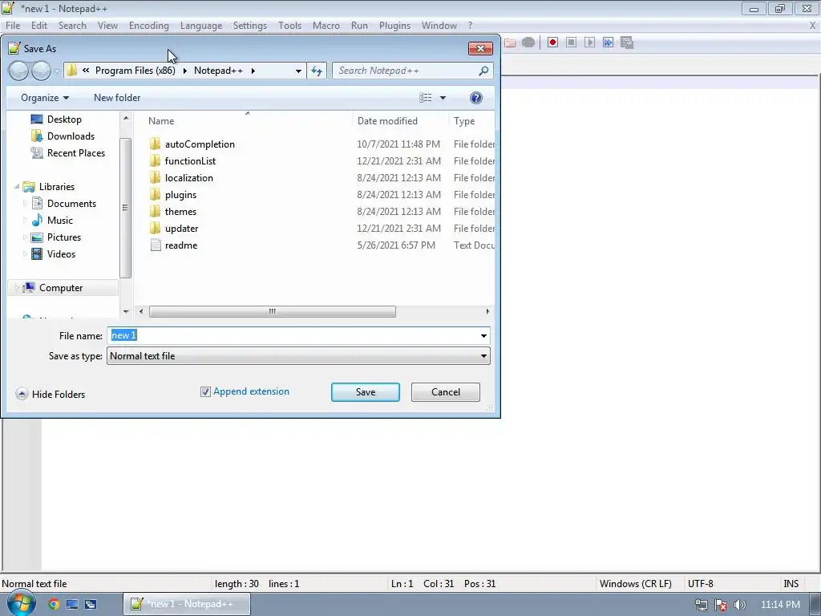Expand the Program Files (x86) breadcrumb arrow
The image size is (821, 616).
point(185,71)
